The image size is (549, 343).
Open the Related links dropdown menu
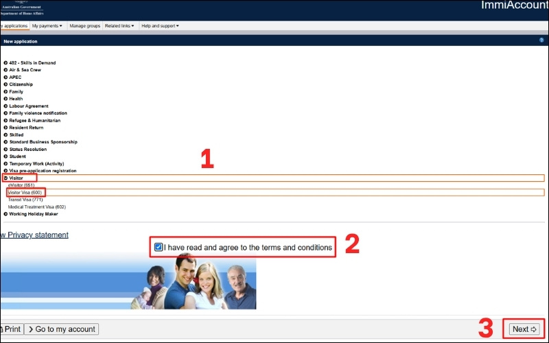[x=119, y=26]
